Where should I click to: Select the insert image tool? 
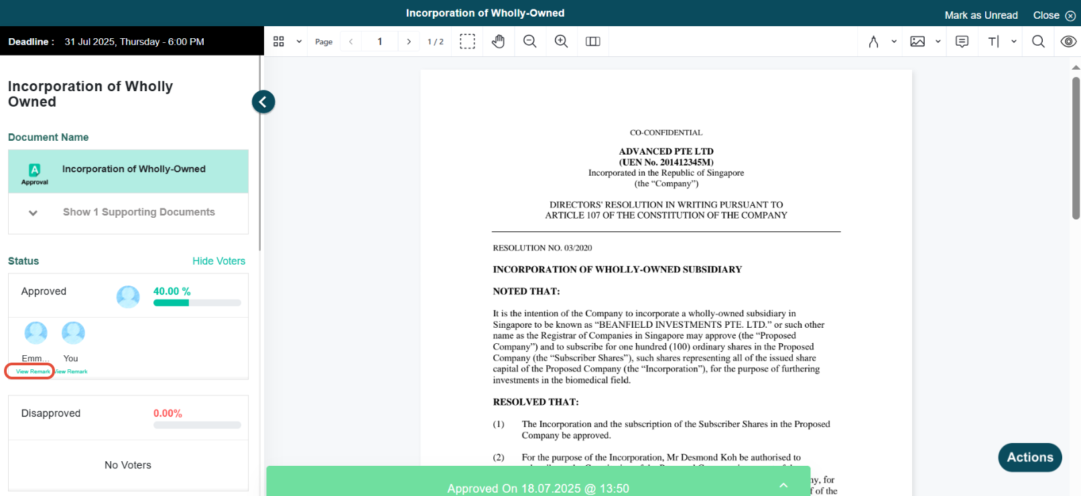pos(917,42)
